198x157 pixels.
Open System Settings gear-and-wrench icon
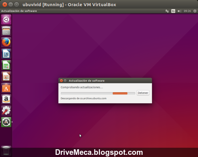[x=6, y=111]
